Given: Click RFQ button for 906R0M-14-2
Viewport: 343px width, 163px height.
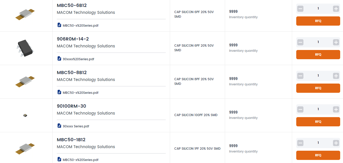Looking at the screenshot, I should pos(318,55).
